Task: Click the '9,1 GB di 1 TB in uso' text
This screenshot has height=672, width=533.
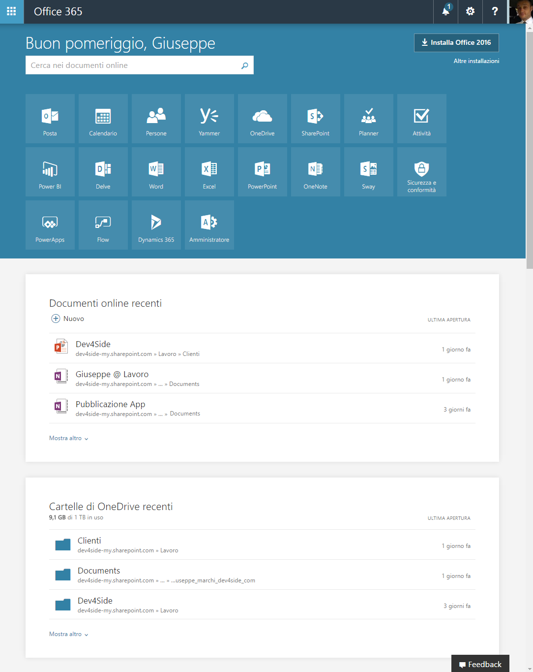Action: [76, 517]
